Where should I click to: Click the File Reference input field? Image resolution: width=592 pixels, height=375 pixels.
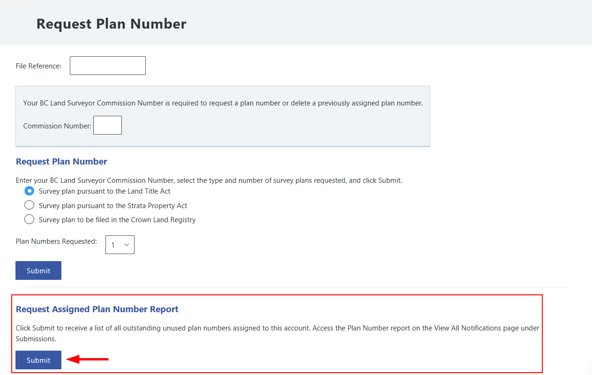tap(108, 66)
